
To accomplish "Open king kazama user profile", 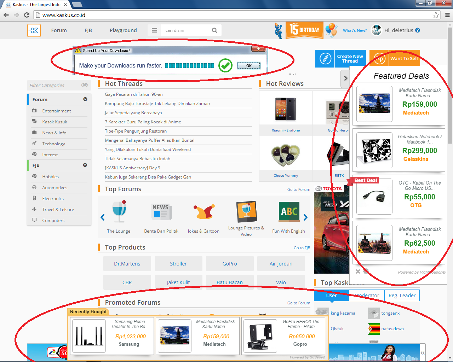I will [x=343, y=313].
